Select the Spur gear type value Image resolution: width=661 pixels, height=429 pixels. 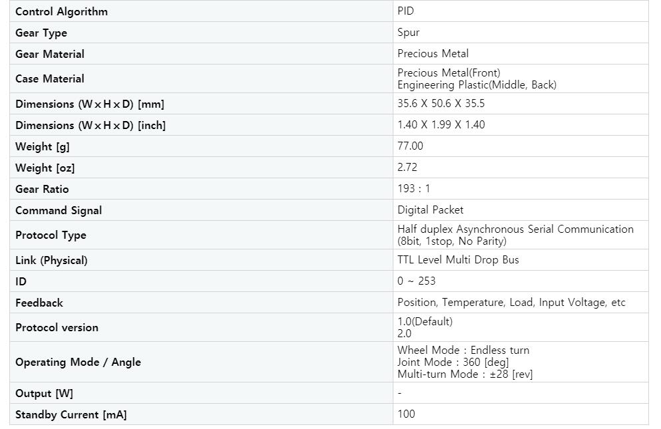point(408,32)
